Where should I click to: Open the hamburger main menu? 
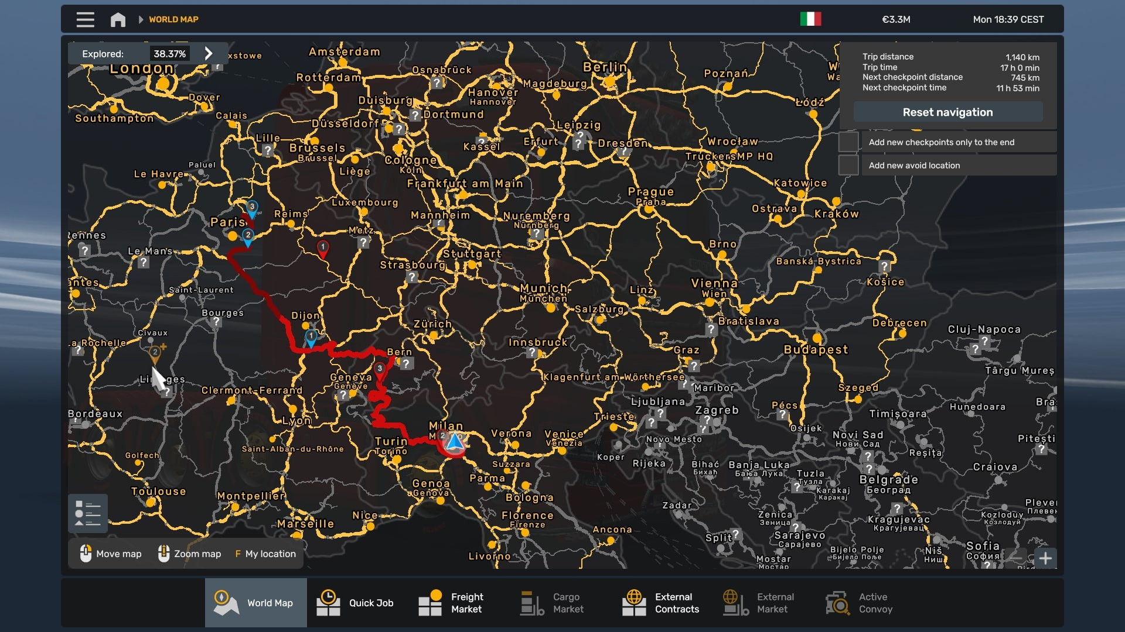pos(86,19)
